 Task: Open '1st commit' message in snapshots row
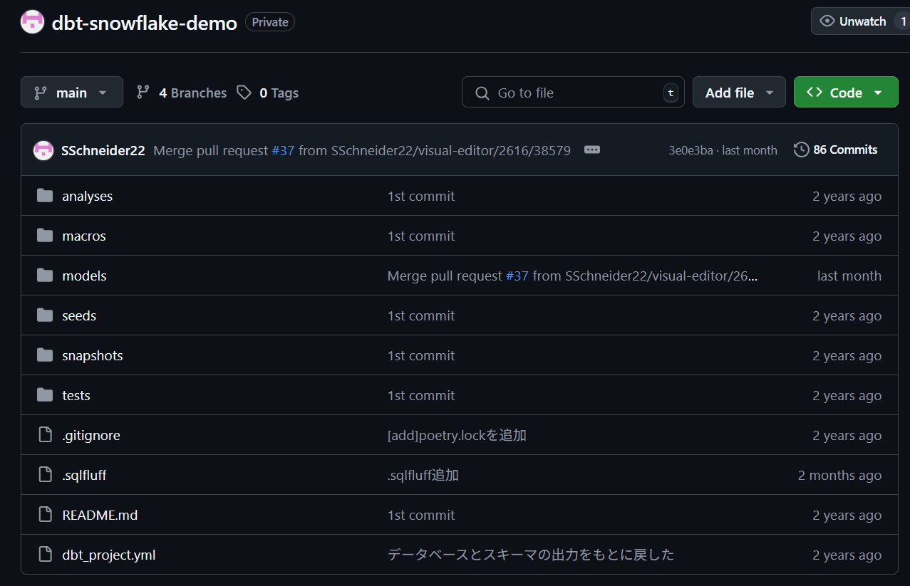coord(421,356)
